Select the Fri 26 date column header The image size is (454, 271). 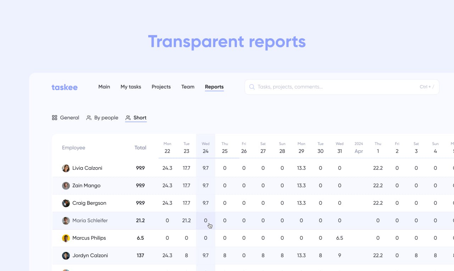pyautogui.click(x=244, y=148)
